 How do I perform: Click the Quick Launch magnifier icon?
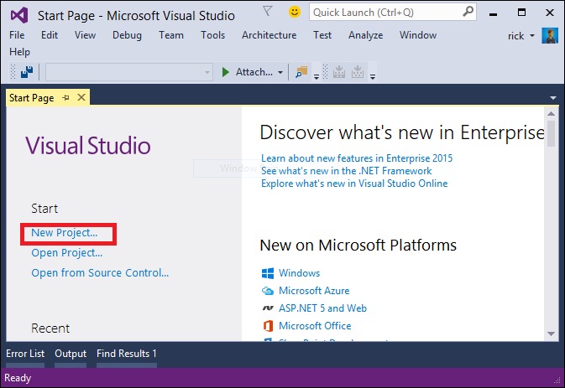tap(468, 12)
